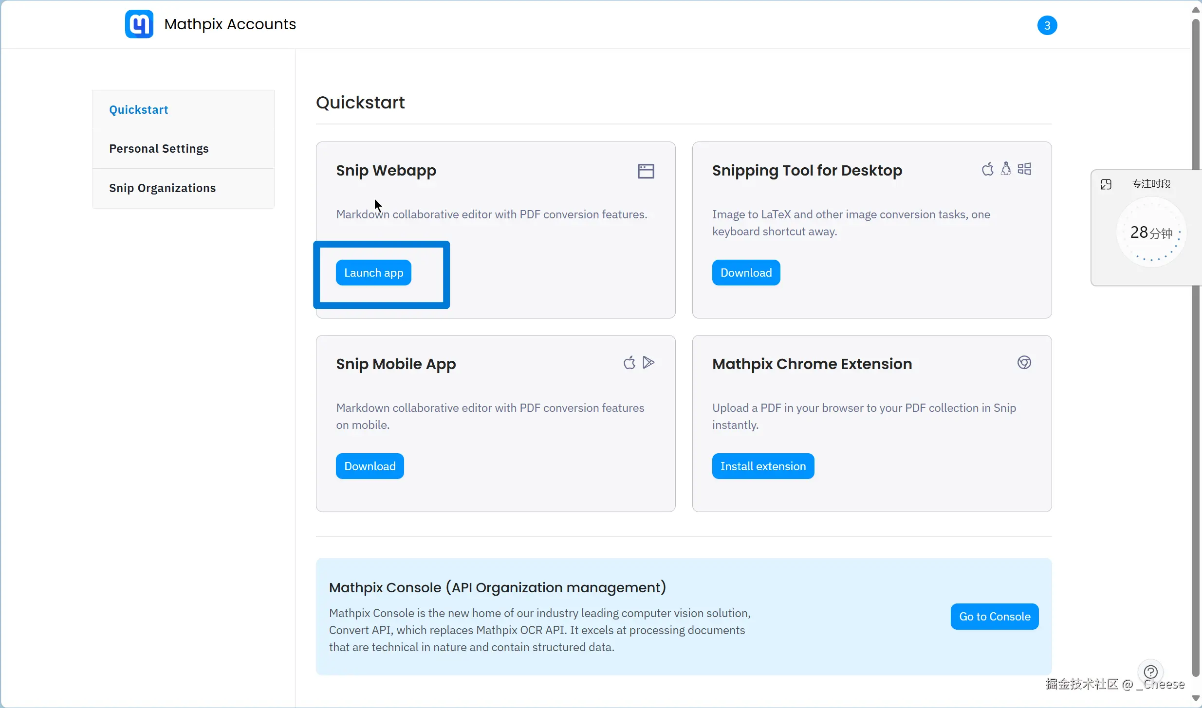Click the Mathpix logo icon
The image size is (1202, 708).
[x=139, y=24]
